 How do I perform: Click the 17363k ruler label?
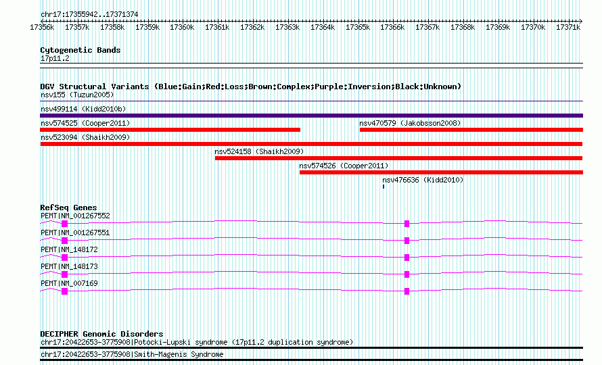point(287,27)
